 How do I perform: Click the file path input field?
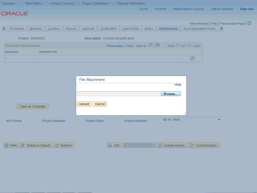coord(118,94)
